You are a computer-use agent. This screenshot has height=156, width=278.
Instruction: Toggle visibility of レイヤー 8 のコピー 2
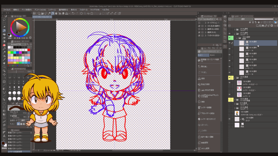point(230,83)
